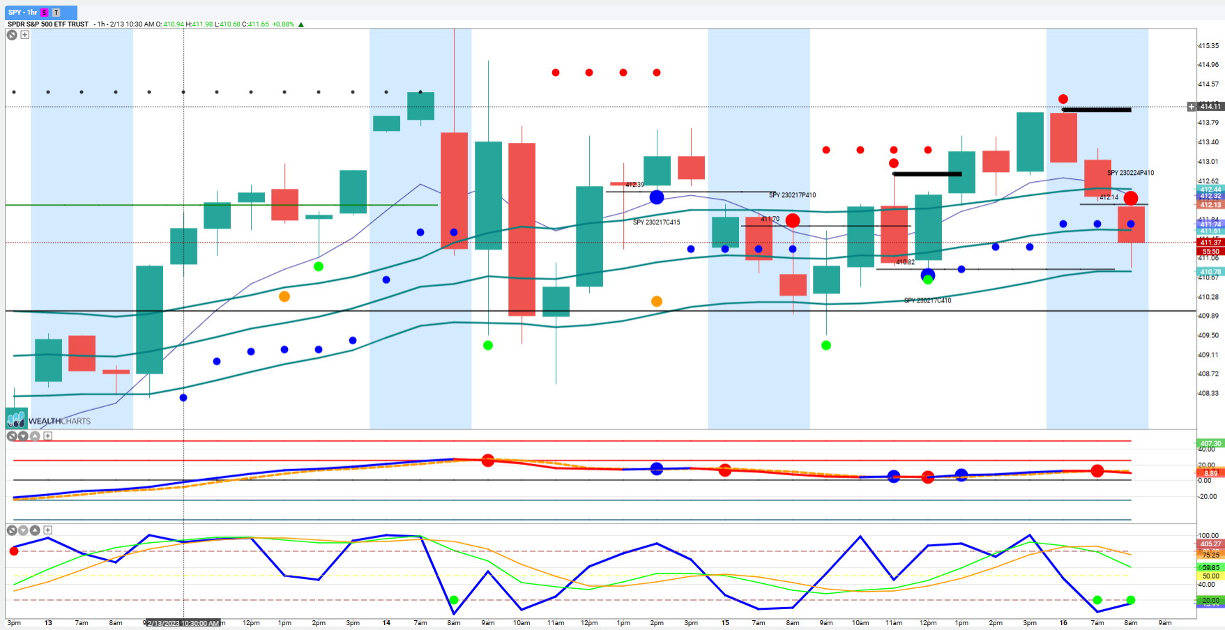Click the 408.33 price axis label

pyautogui.click(x=1208, y=393)
